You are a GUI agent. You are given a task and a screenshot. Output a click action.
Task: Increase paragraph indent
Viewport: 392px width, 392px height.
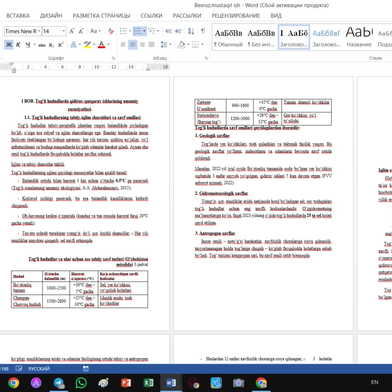(179, 31)
